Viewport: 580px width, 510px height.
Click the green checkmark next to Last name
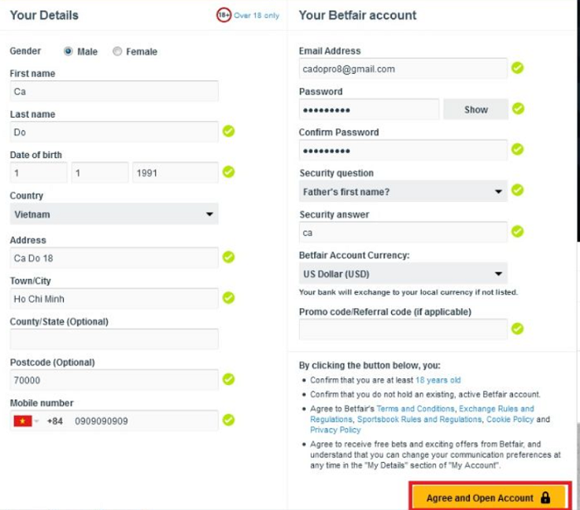coord(228,131)
